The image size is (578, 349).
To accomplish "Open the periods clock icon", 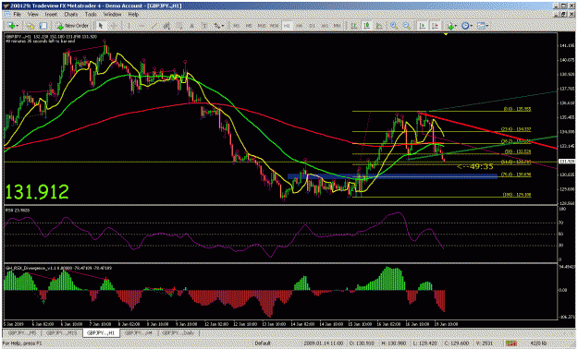I will (x=465, y=26).
